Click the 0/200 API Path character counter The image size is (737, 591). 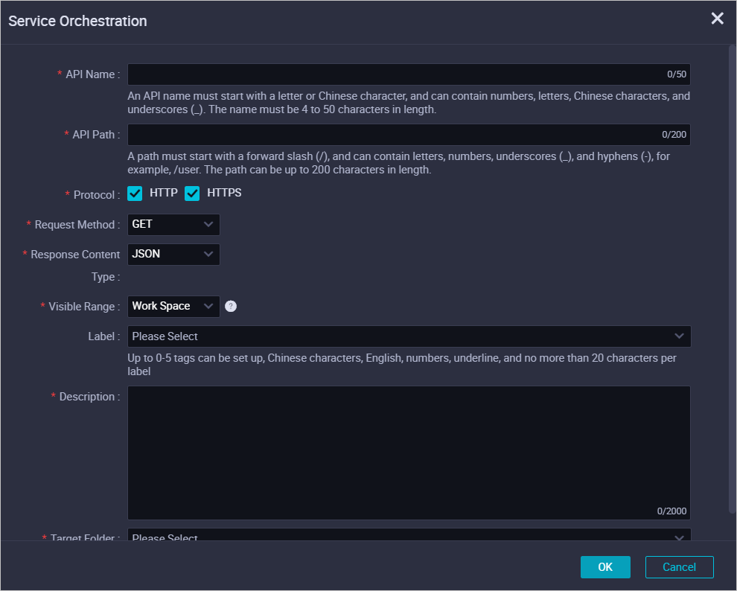[674, 135]
